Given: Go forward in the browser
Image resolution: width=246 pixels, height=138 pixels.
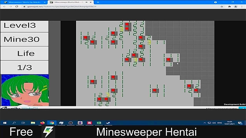Looking at the screenshot, I should [x=10, y=7].
